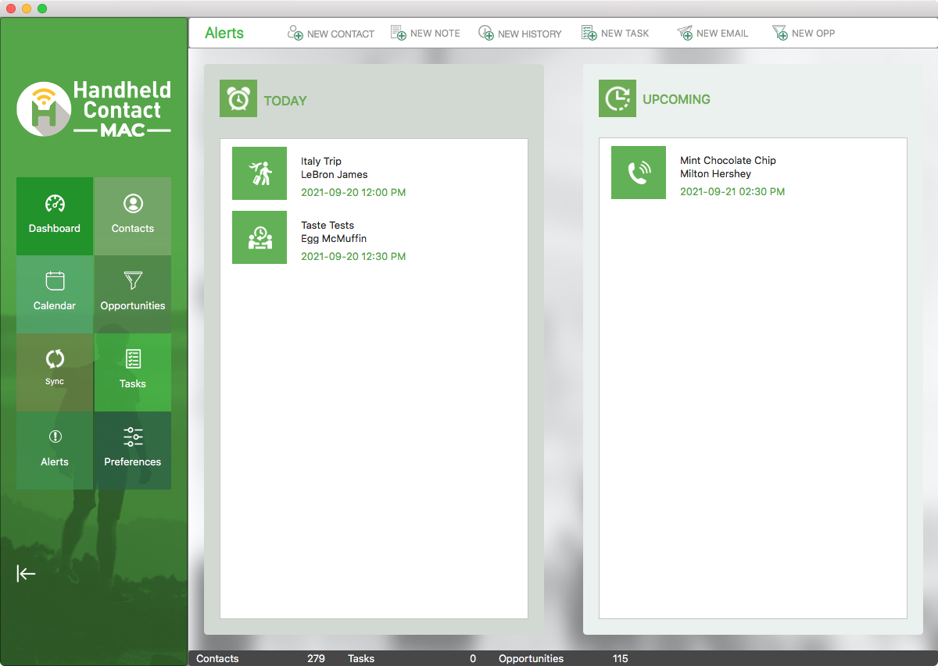Open the Preferences sliders tile

(133, 449)
